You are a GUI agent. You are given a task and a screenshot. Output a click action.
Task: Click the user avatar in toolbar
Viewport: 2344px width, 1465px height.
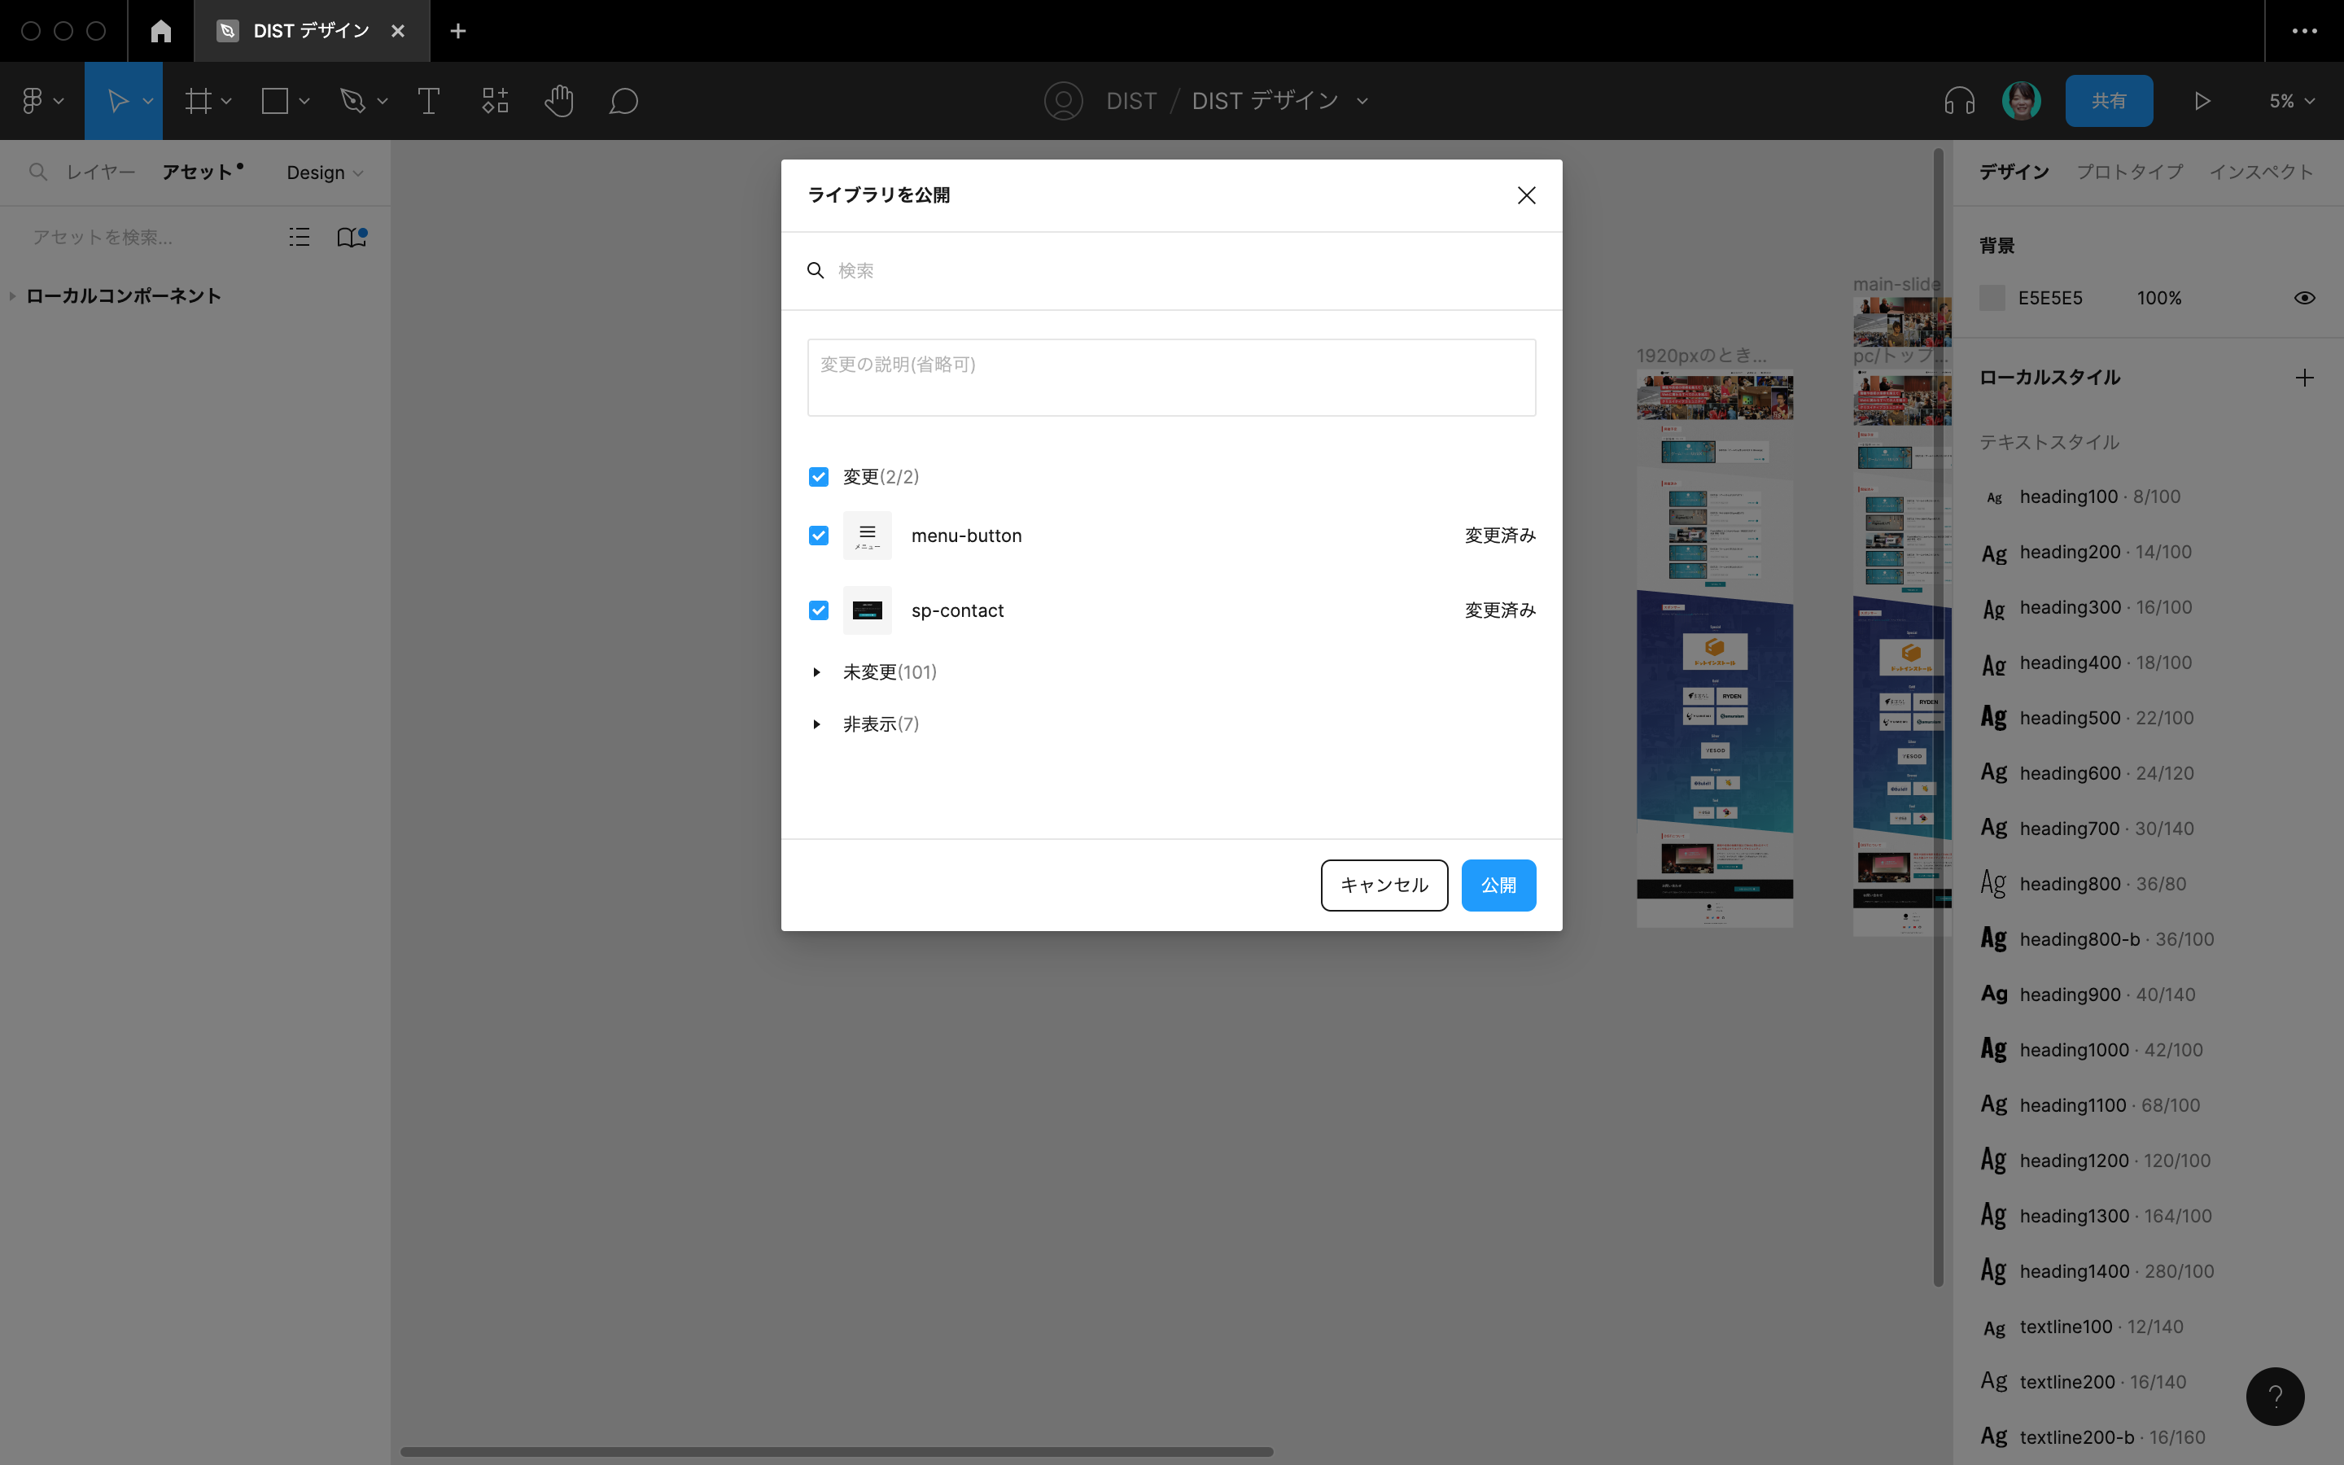[2022, 101]
